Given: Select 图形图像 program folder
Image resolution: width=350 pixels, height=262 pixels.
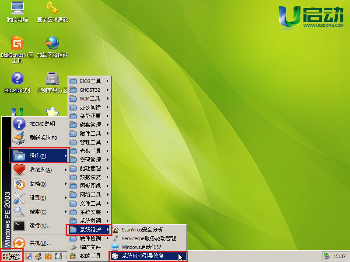Looking at the screenshot, I should (90, 186).
